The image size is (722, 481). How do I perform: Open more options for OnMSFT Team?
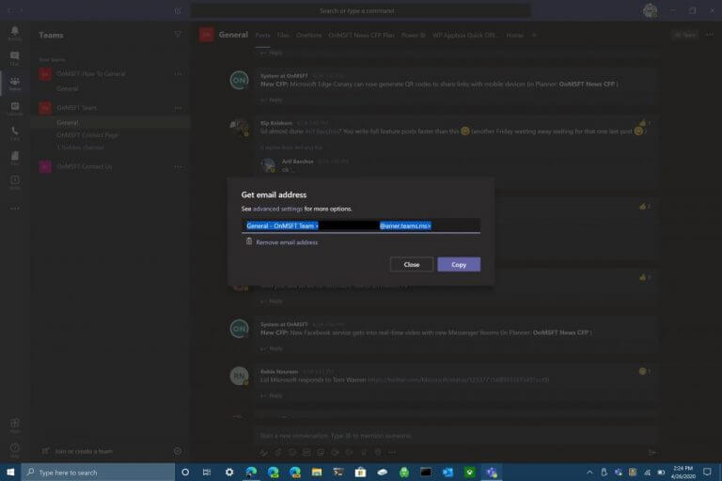(x=179, y=108)
